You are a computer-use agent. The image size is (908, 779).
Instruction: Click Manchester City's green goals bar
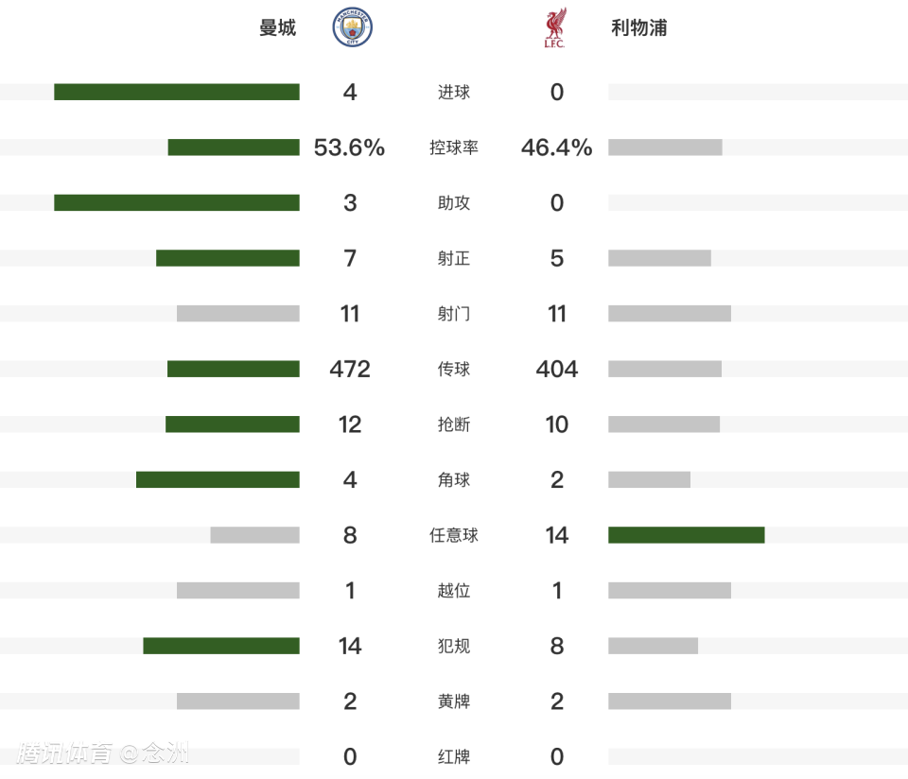(177, 92)
